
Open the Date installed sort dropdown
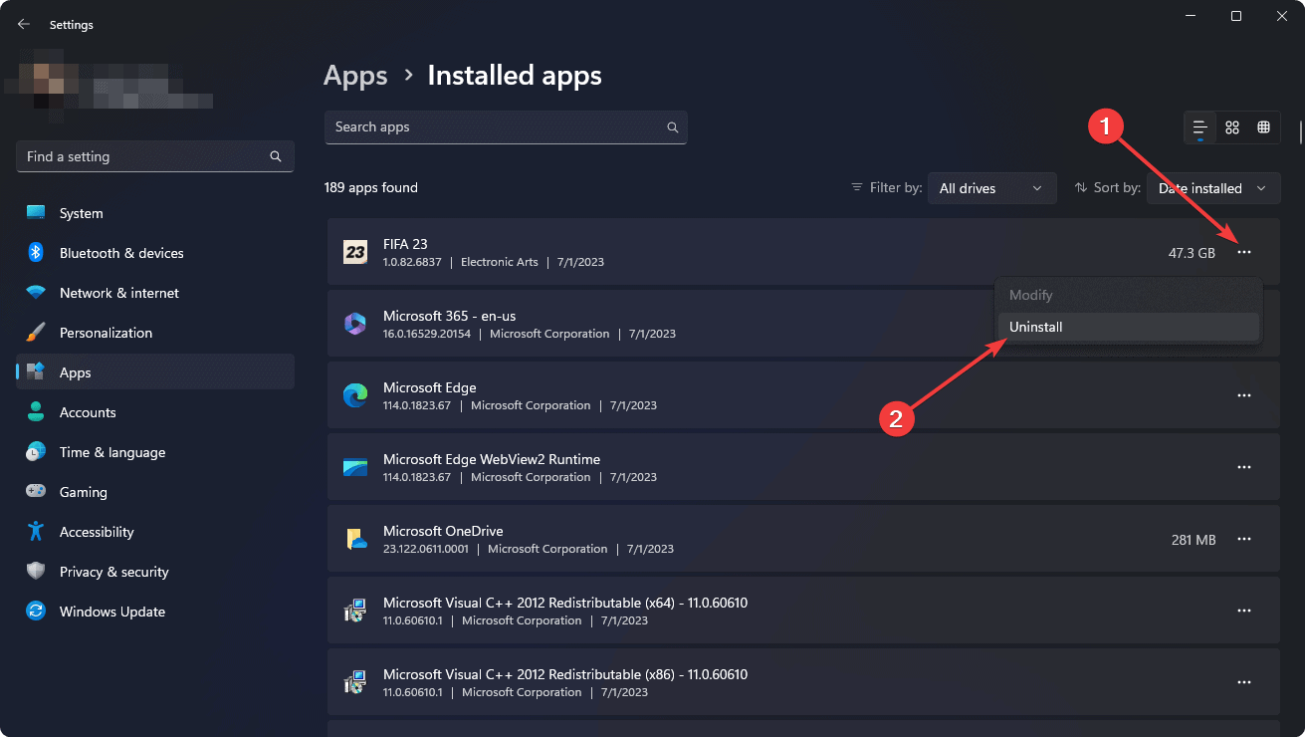click(x=1213, y=187)
